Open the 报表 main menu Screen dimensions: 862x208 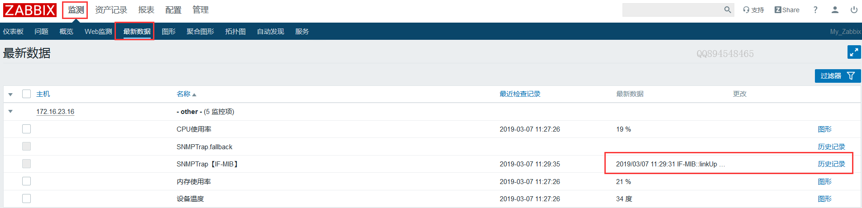pyautogui.click(x=146, y=10)
